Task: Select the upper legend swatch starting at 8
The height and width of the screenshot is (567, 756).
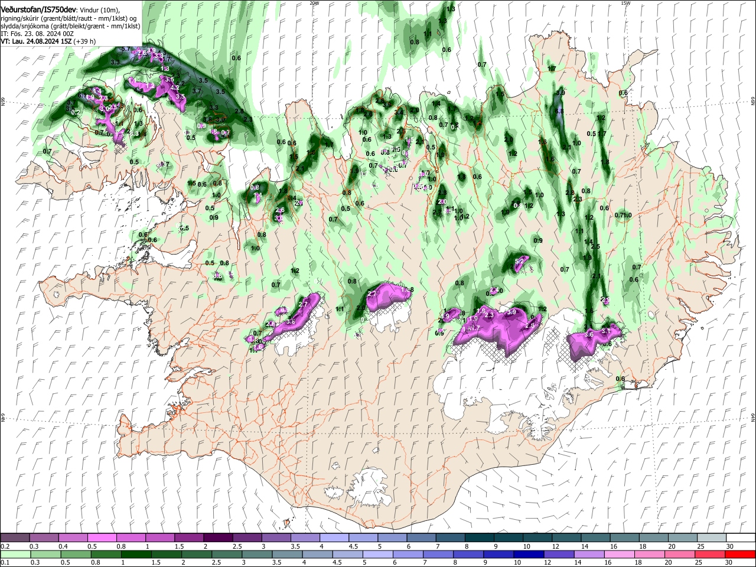Action: click(478, 538)
